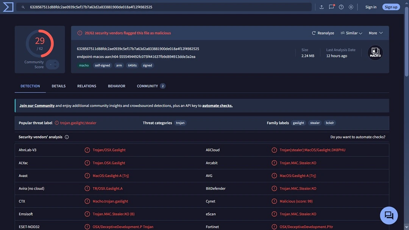Open the notifications chat icon
The width and height of the screenshot is (409, 230).
[331, 7]
